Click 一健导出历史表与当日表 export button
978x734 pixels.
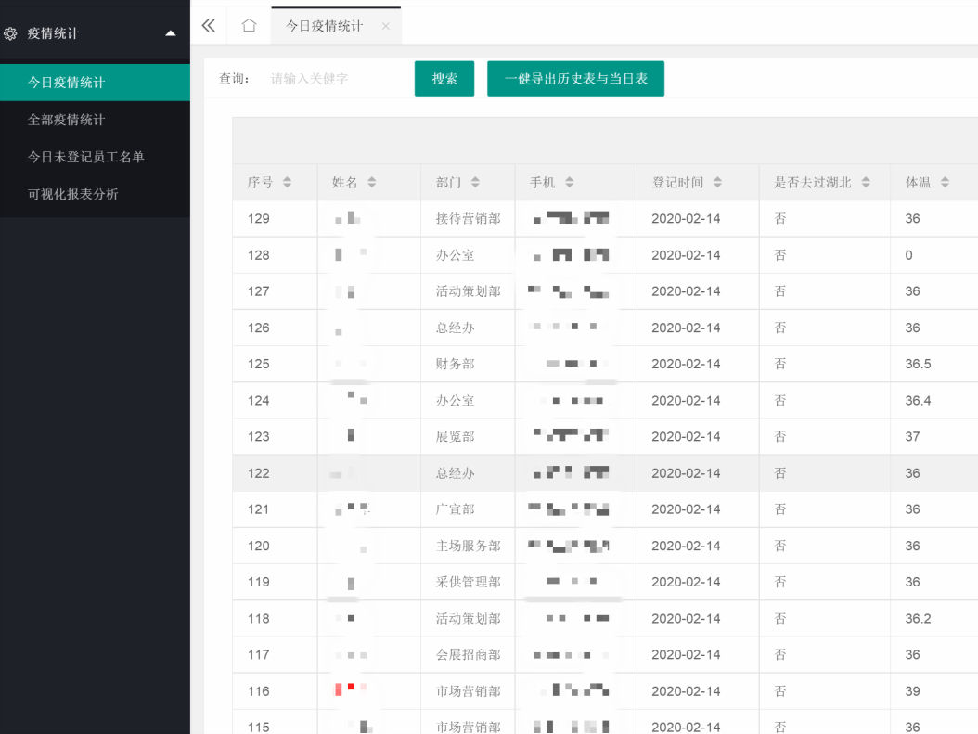(575, 79)
